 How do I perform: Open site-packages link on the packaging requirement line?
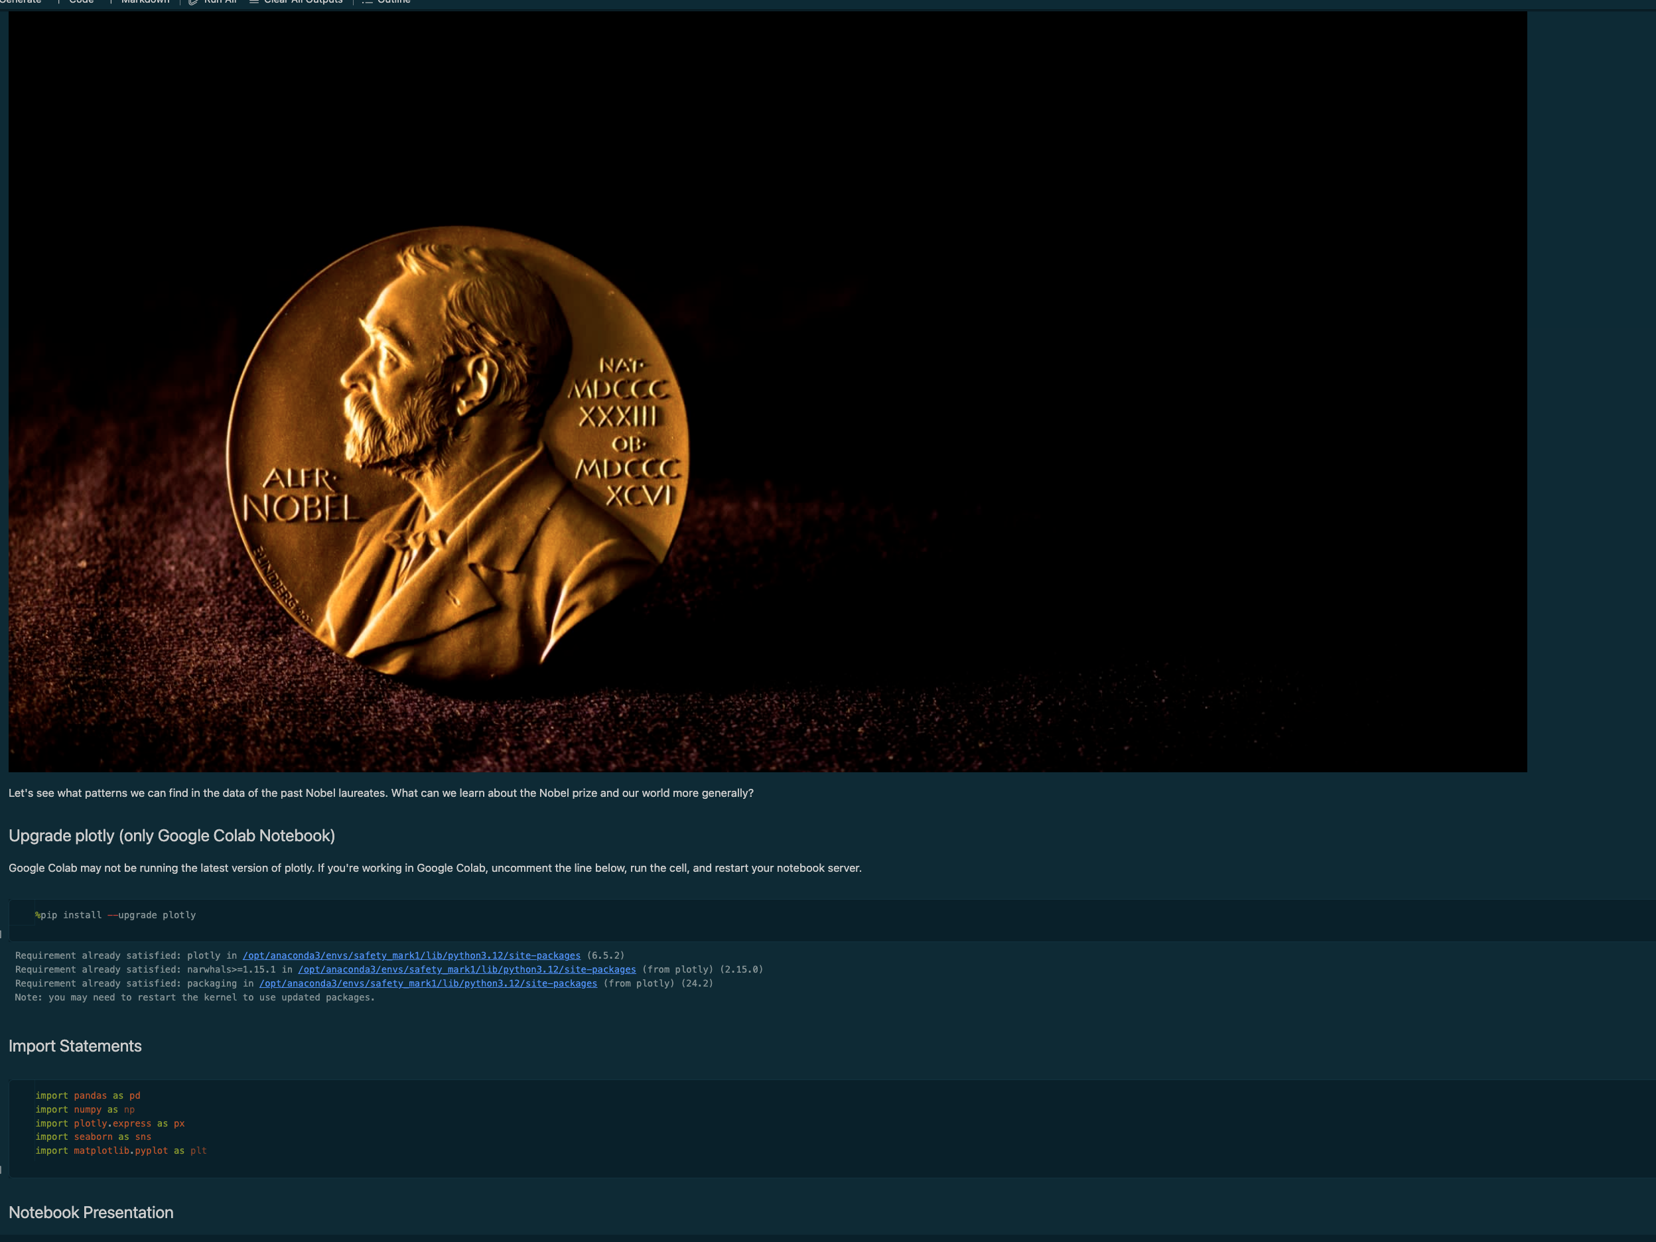[428, 983]
